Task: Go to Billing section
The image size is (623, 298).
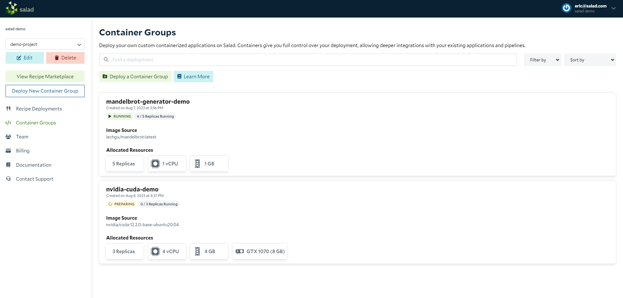Action: coord(23,151)
